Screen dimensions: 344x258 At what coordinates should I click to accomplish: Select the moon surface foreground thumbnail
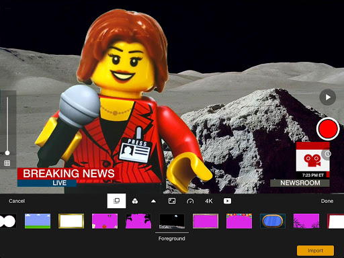(x=172, y=221)
